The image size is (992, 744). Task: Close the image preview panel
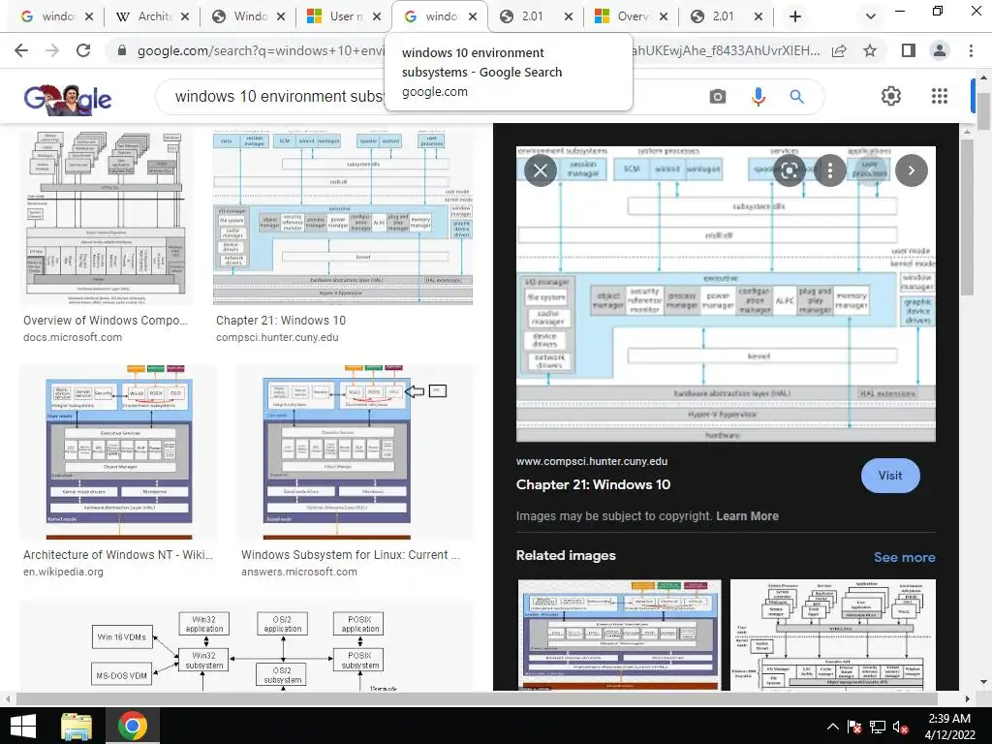[x=541, y=170]
